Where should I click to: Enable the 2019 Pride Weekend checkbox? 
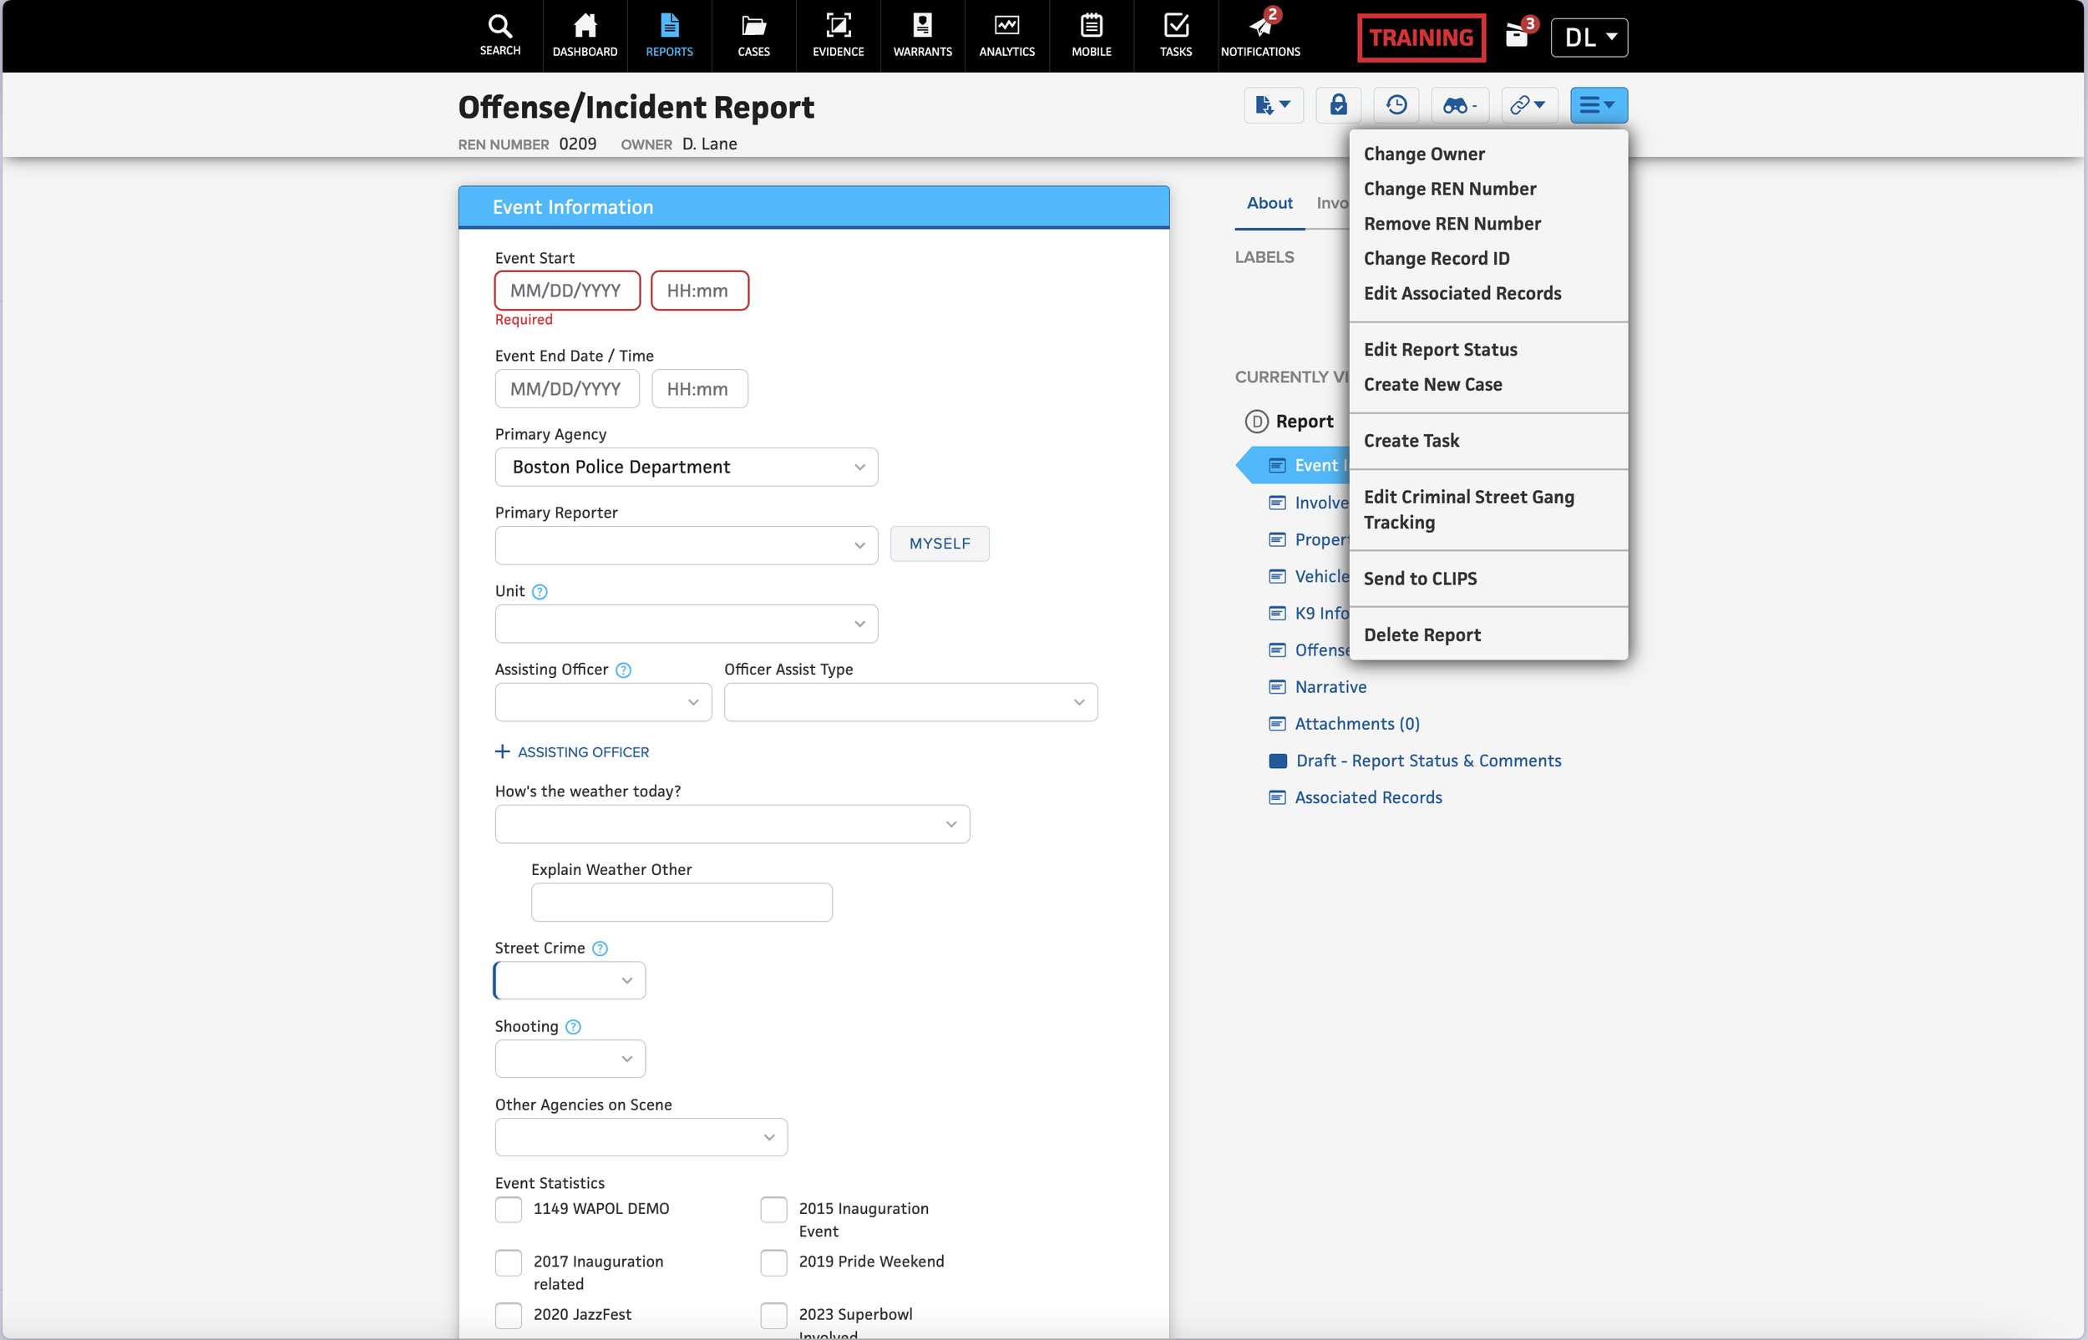[x=773, y=1262]
